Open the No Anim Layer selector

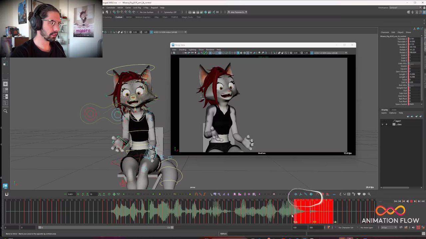(x=367, y=227)
